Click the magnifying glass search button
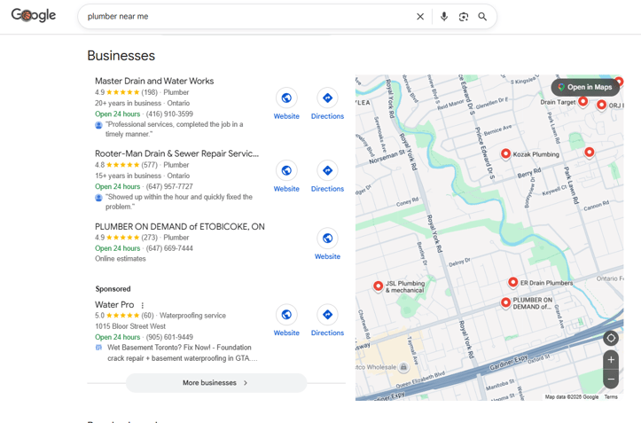This screenshot has width=641, height=423. [482, 17]
